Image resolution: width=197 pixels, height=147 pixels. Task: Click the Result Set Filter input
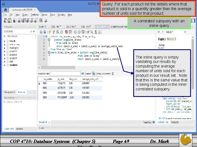(65, 73)
